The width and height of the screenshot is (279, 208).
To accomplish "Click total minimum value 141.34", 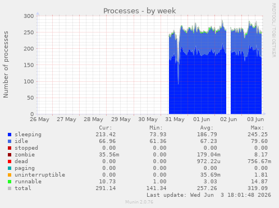I will (x=156, y=188).
